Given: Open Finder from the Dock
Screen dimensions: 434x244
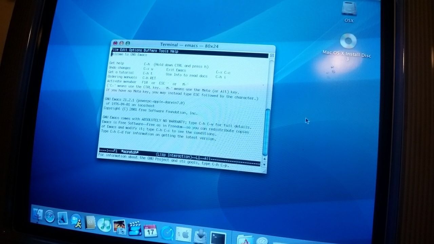Looking at the screenshot, I should click(x=37, y=215).
